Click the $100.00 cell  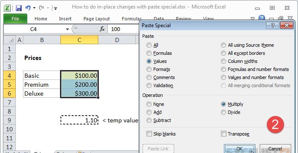tap(80, 76)
